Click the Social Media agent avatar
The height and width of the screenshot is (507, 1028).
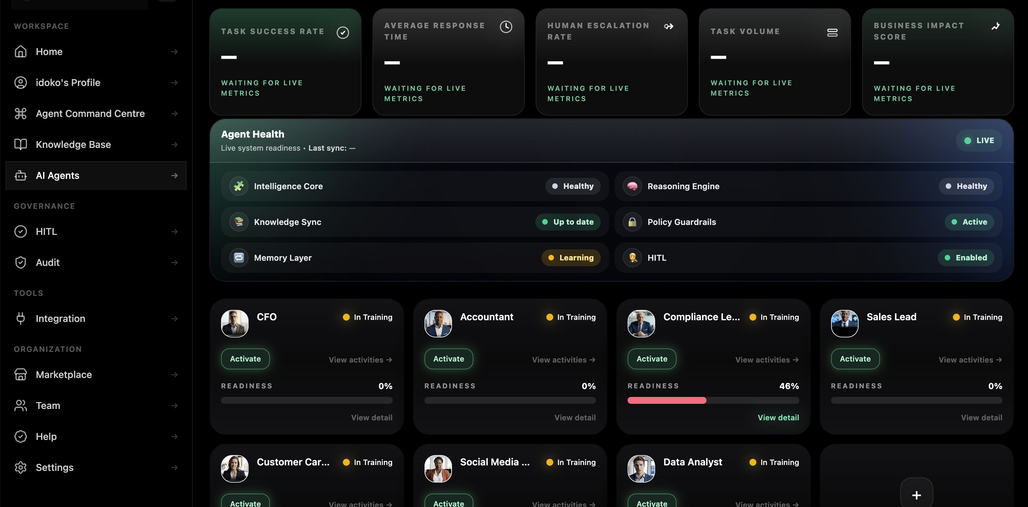click(x=438, y=468)
